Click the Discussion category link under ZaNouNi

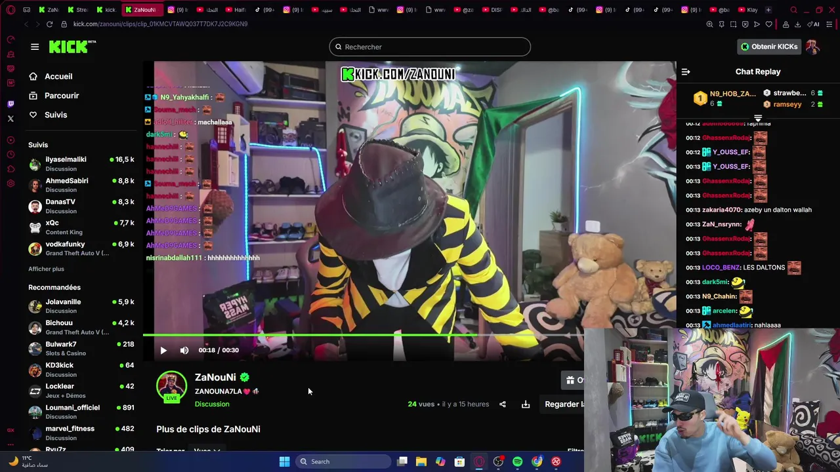click(212, 404)
